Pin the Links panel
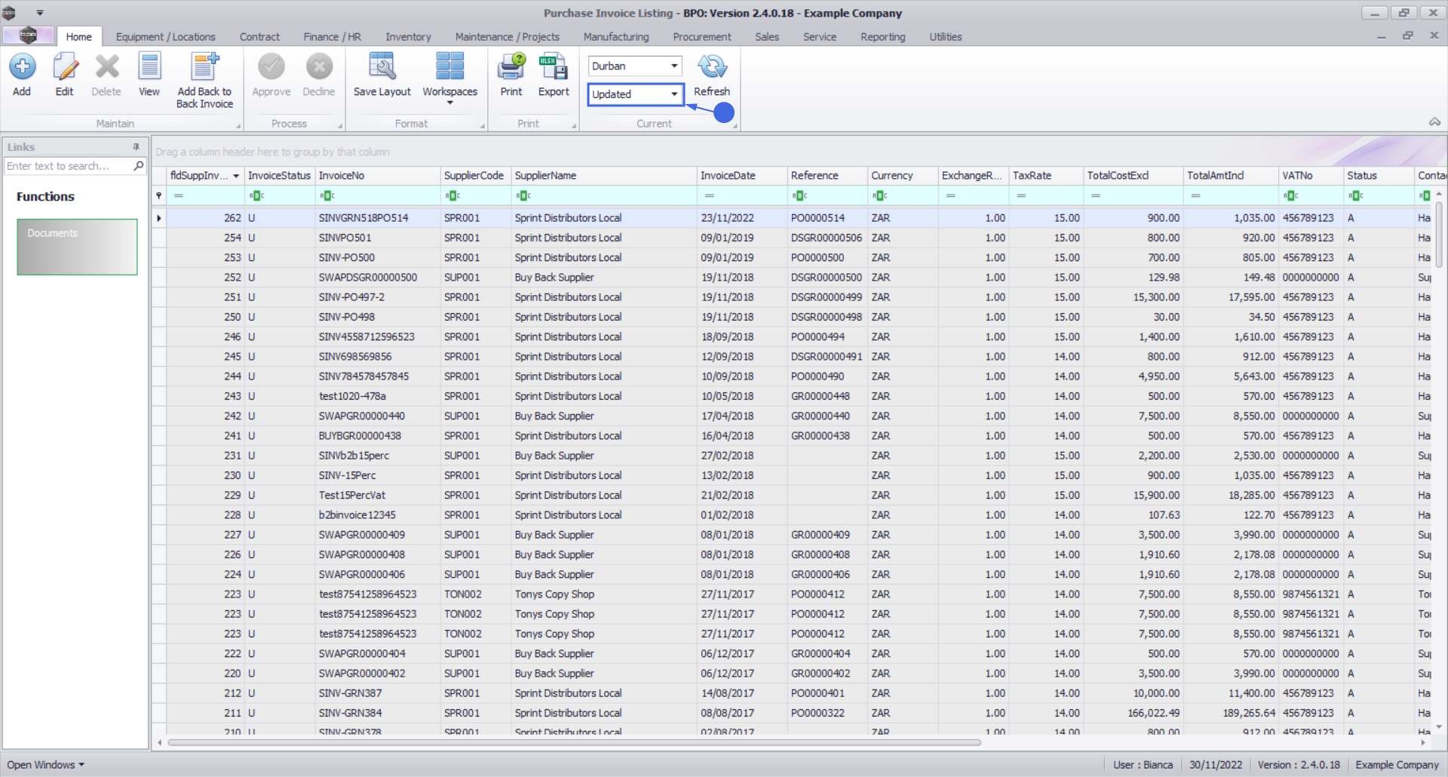The image size is (1448, 777). 137,147
